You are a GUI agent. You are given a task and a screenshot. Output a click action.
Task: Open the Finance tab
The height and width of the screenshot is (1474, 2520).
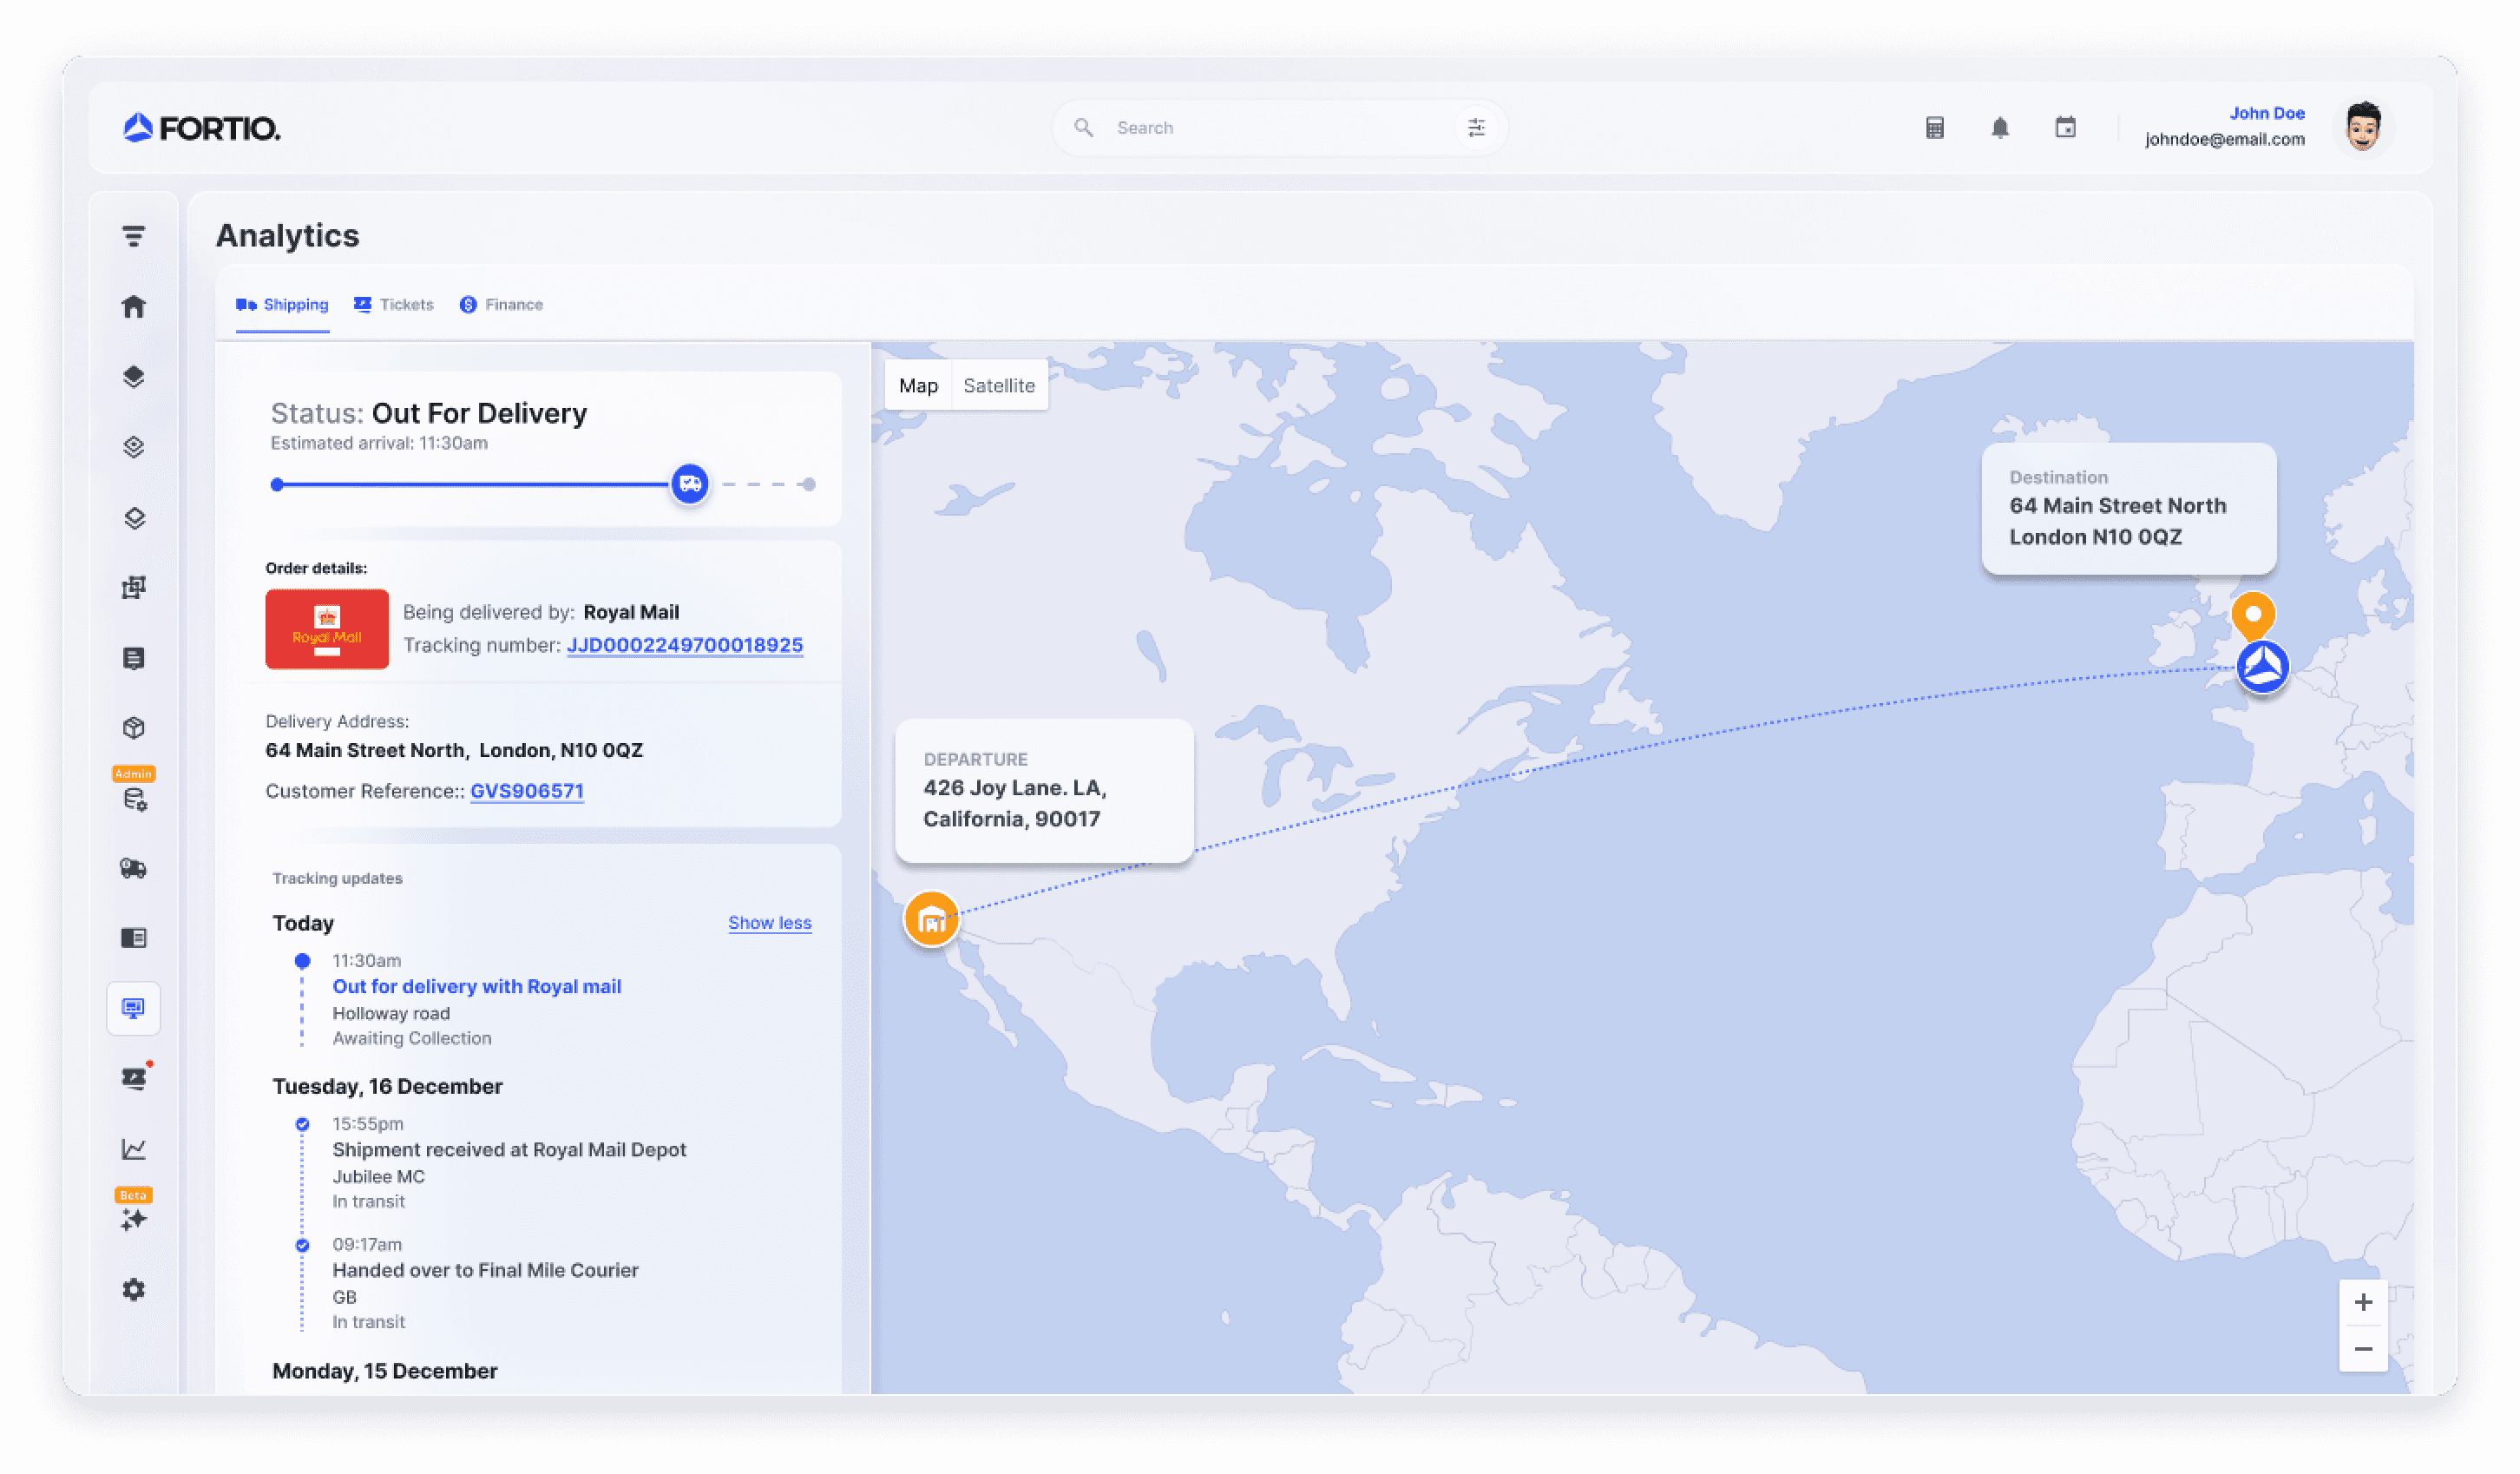pyautogui.click(x=502, y=304)
